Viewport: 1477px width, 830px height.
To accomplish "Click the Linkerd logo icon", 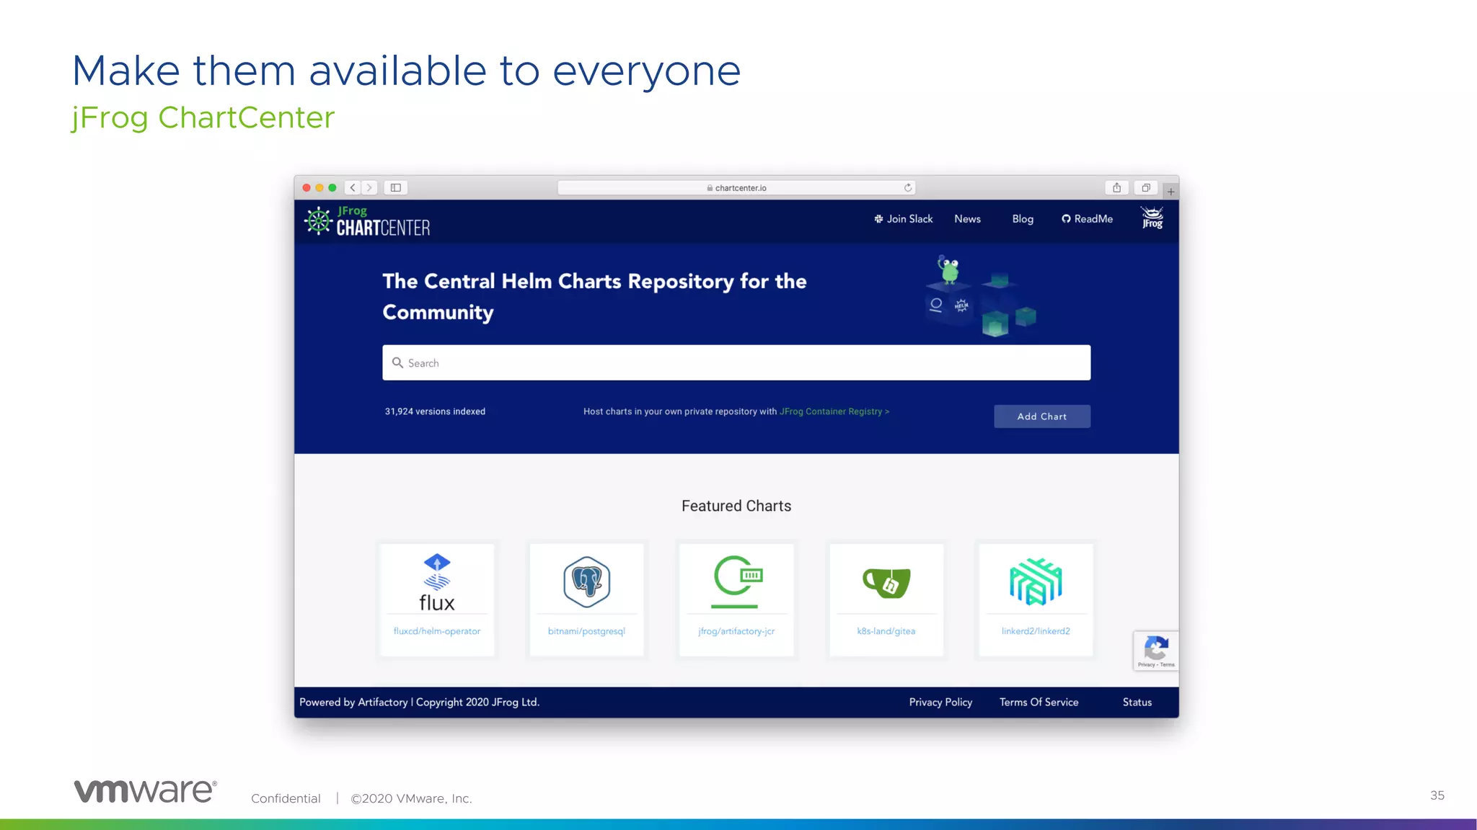I will tap(1036, 581).
